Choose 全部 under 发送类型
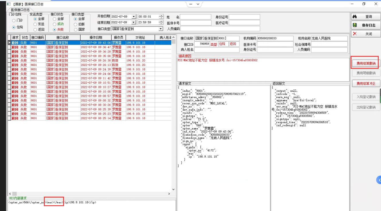This screenshot has height=211, width=381. 39,19
